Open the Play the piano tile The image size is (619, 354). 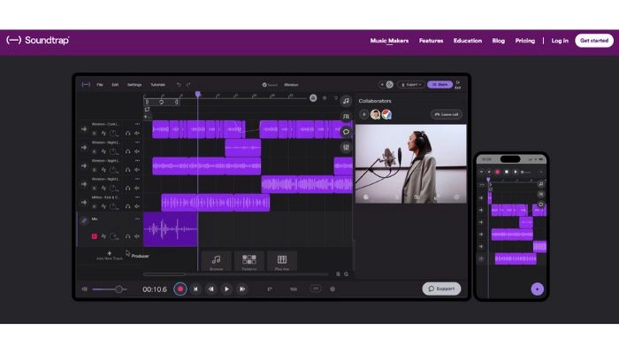[x=282, y=261]
